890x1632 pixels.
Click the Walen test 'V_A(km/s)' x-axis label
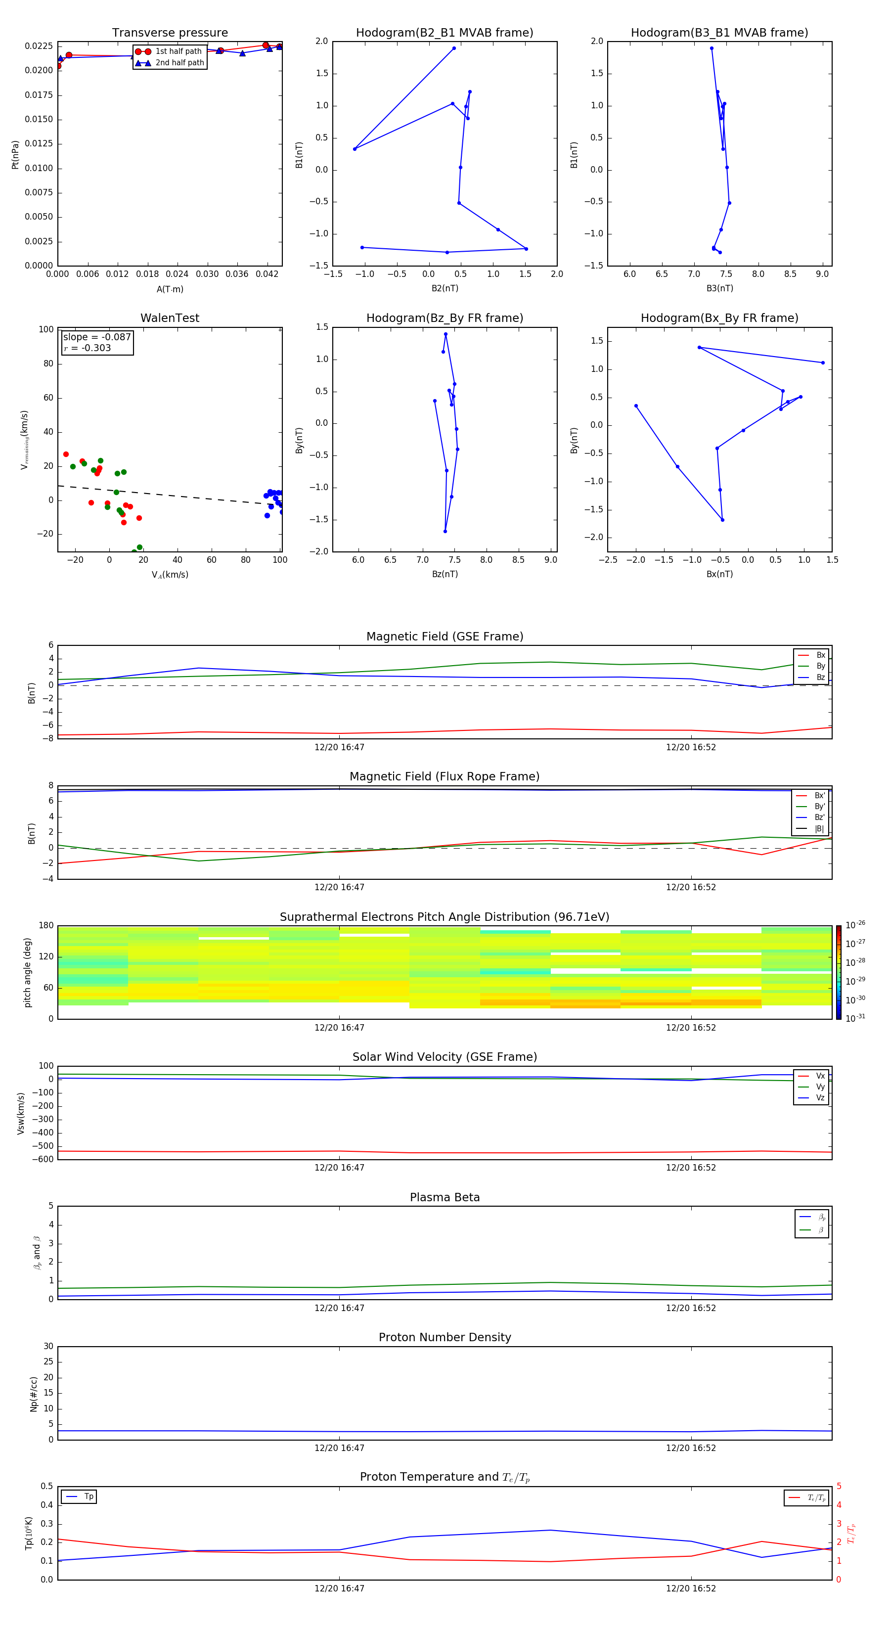(x=170, y=575)
